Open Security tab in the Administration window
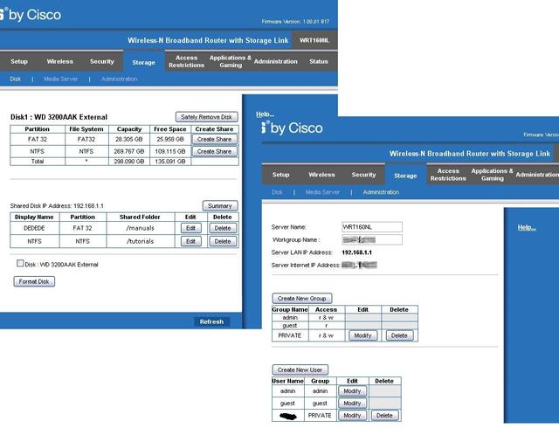559x428 pixels. (x=363, y=175)
